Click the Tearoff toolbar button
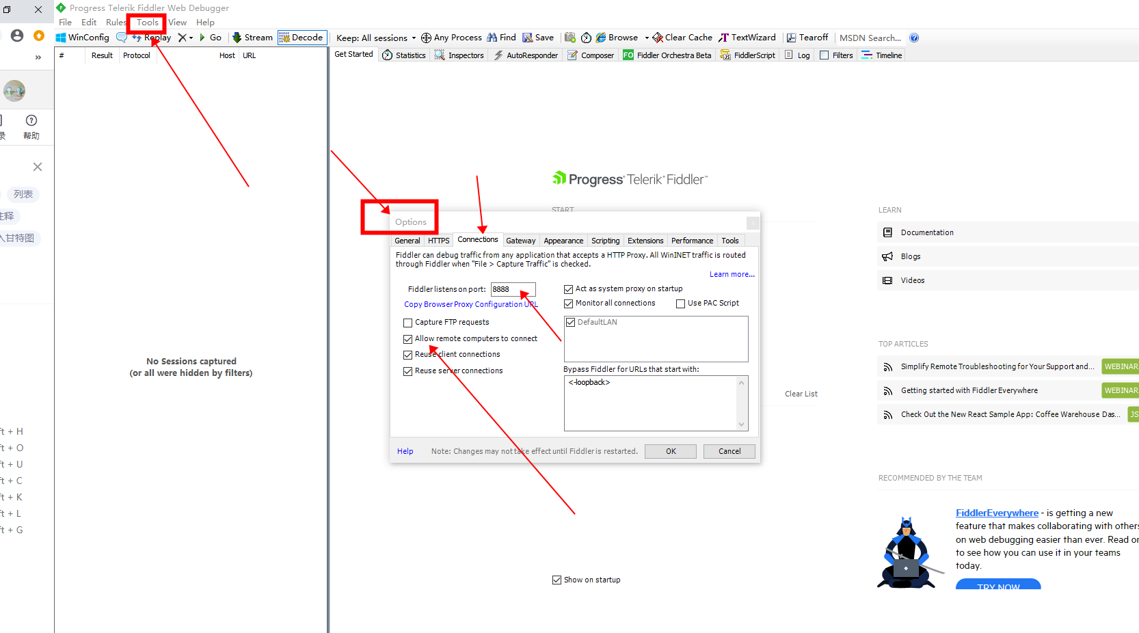 point(807,38)
